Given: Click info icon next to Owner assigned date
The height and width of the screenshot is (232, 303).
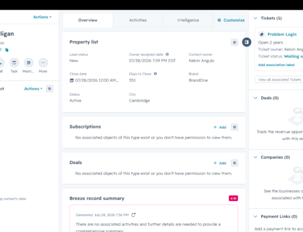Looking at the screenshot, I should coord(167,55).
